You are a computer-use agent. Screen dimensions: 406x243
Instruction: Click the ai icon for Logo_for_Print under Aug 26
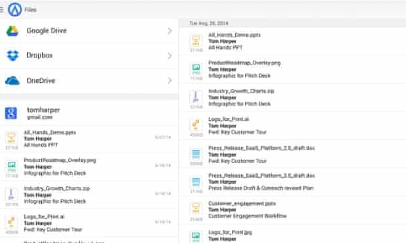[196, 125]
